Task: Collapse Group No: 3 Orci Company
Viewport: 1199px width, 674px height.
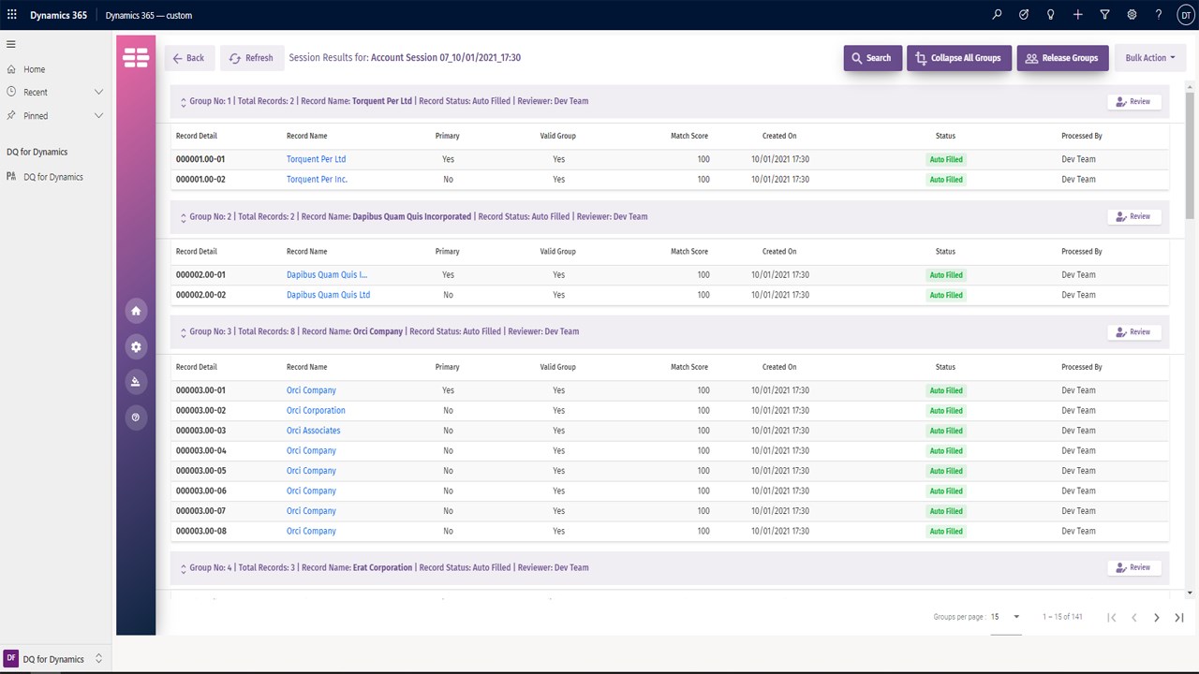Action: (183, 332)
